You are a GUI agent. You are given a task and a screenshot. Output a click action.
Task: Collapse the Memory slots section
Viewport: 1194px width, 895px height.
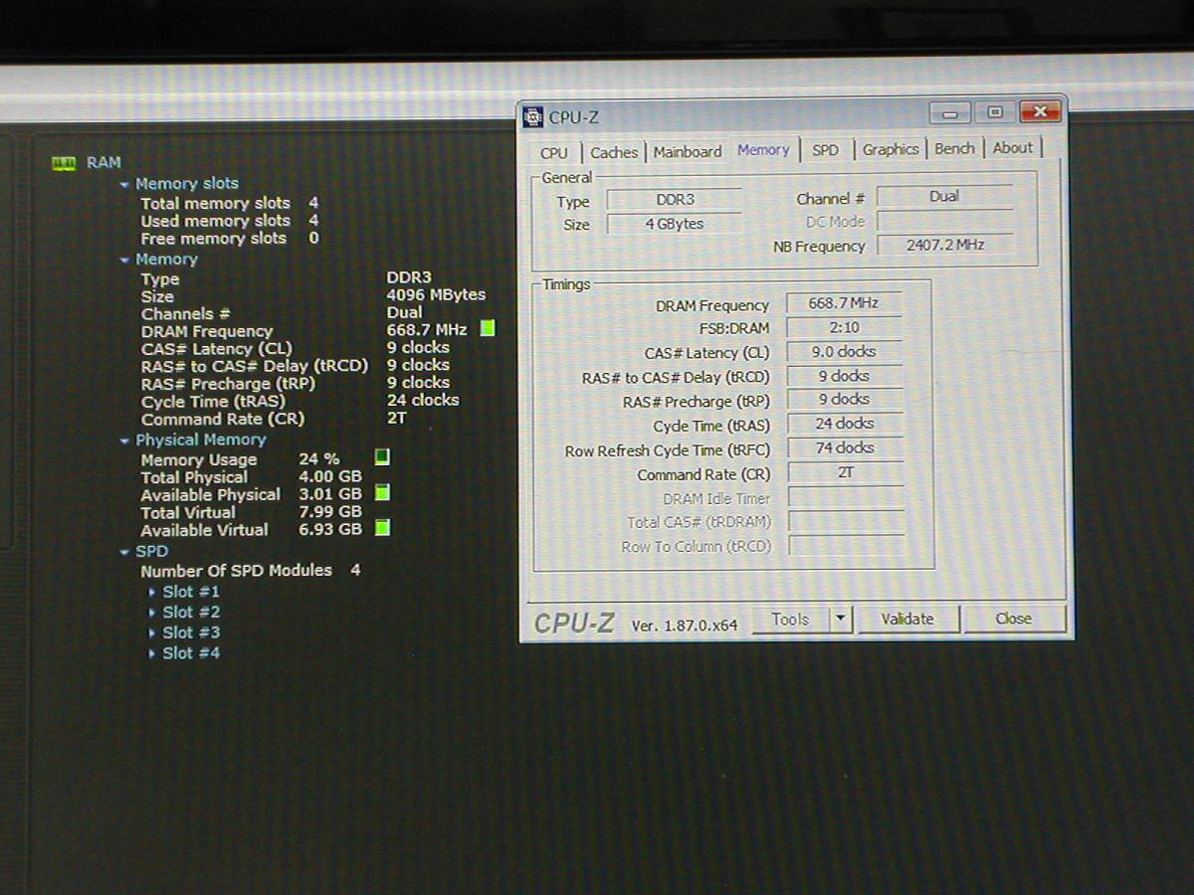(x=124, y=184)
